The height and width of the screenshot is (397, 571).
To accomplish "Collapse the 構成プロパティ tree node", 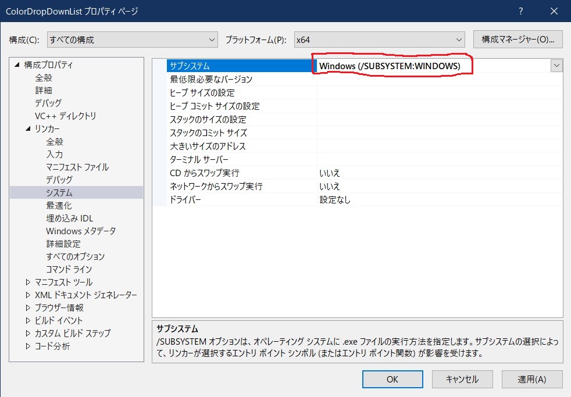I will (x=17, y=65).
